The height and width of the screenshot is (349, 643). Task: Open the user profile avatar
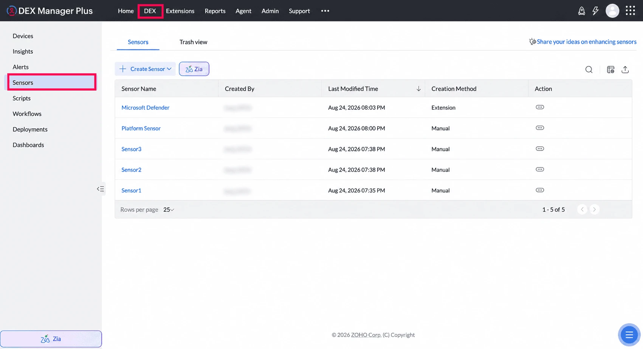[612, 11]
